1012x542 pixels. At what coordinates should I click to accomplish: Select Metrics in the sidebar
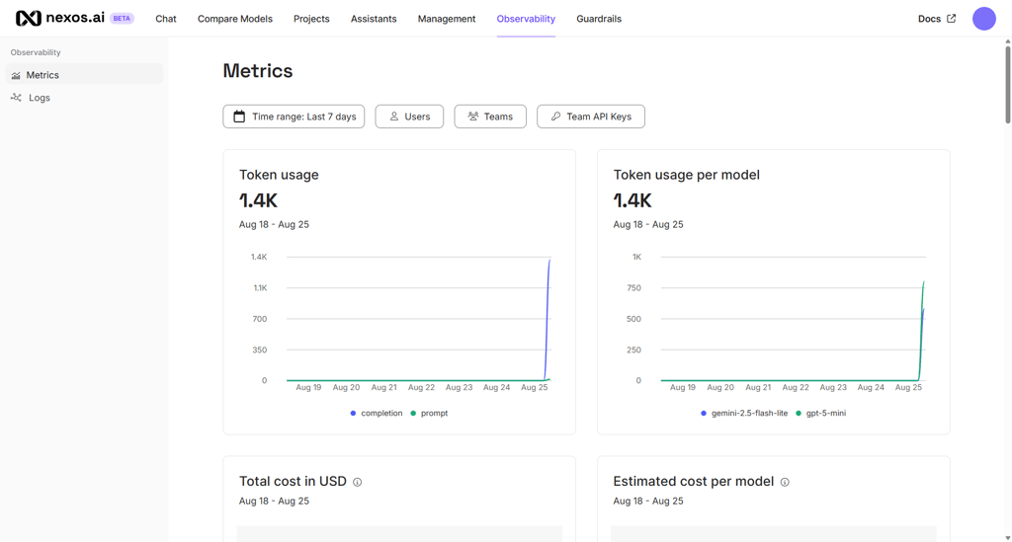tap(85, 75)
